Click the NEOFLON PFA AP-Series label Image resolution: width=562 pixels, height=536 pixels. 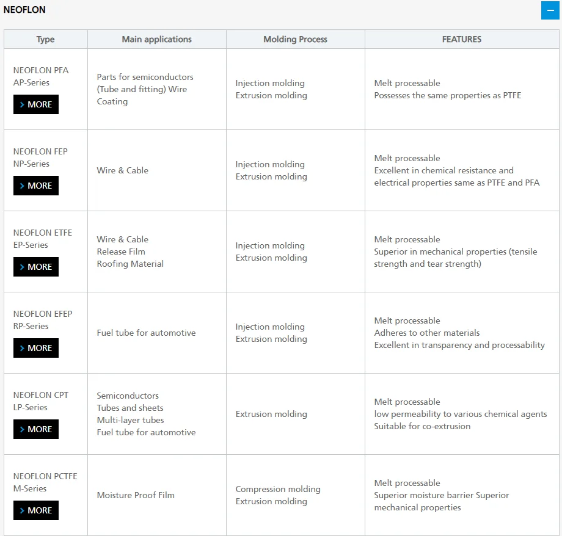41,76
